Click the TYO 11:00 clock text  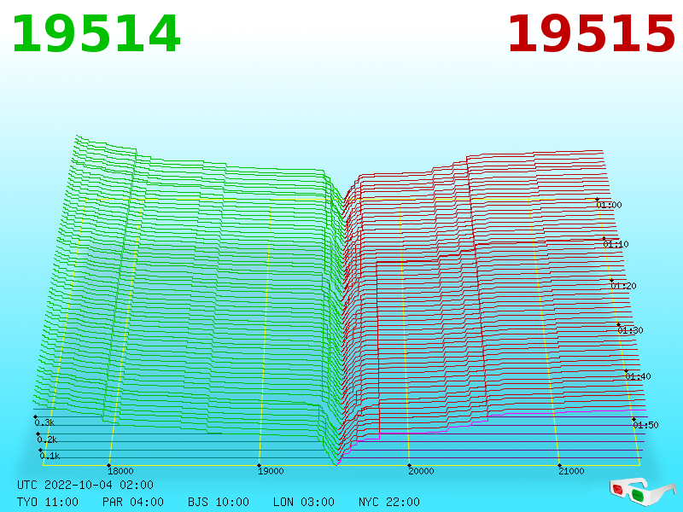pos(48,502)
